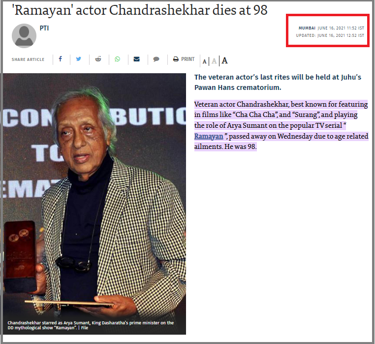The image size is (375, 344).
Task: Click the MUMBAI dateline label
Action: click(307, 28)
